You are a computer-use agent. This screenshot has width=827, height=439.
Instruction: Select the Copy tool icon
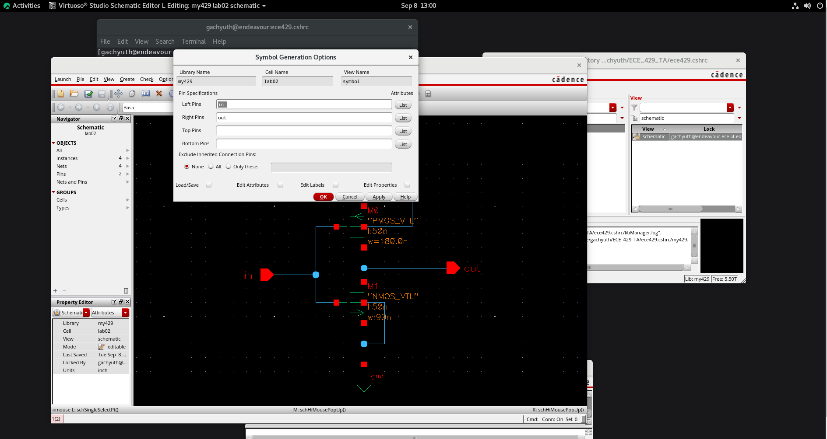[x=132, y=94]
